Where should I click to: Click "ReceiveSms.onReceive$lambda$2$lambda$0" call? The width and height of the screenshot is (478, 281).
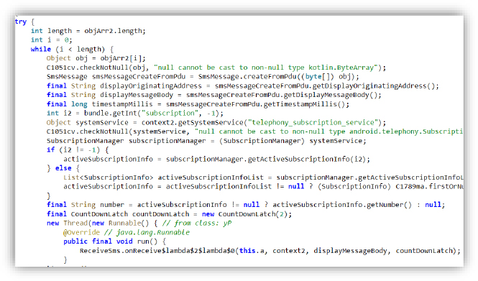(x=157, y=251)
